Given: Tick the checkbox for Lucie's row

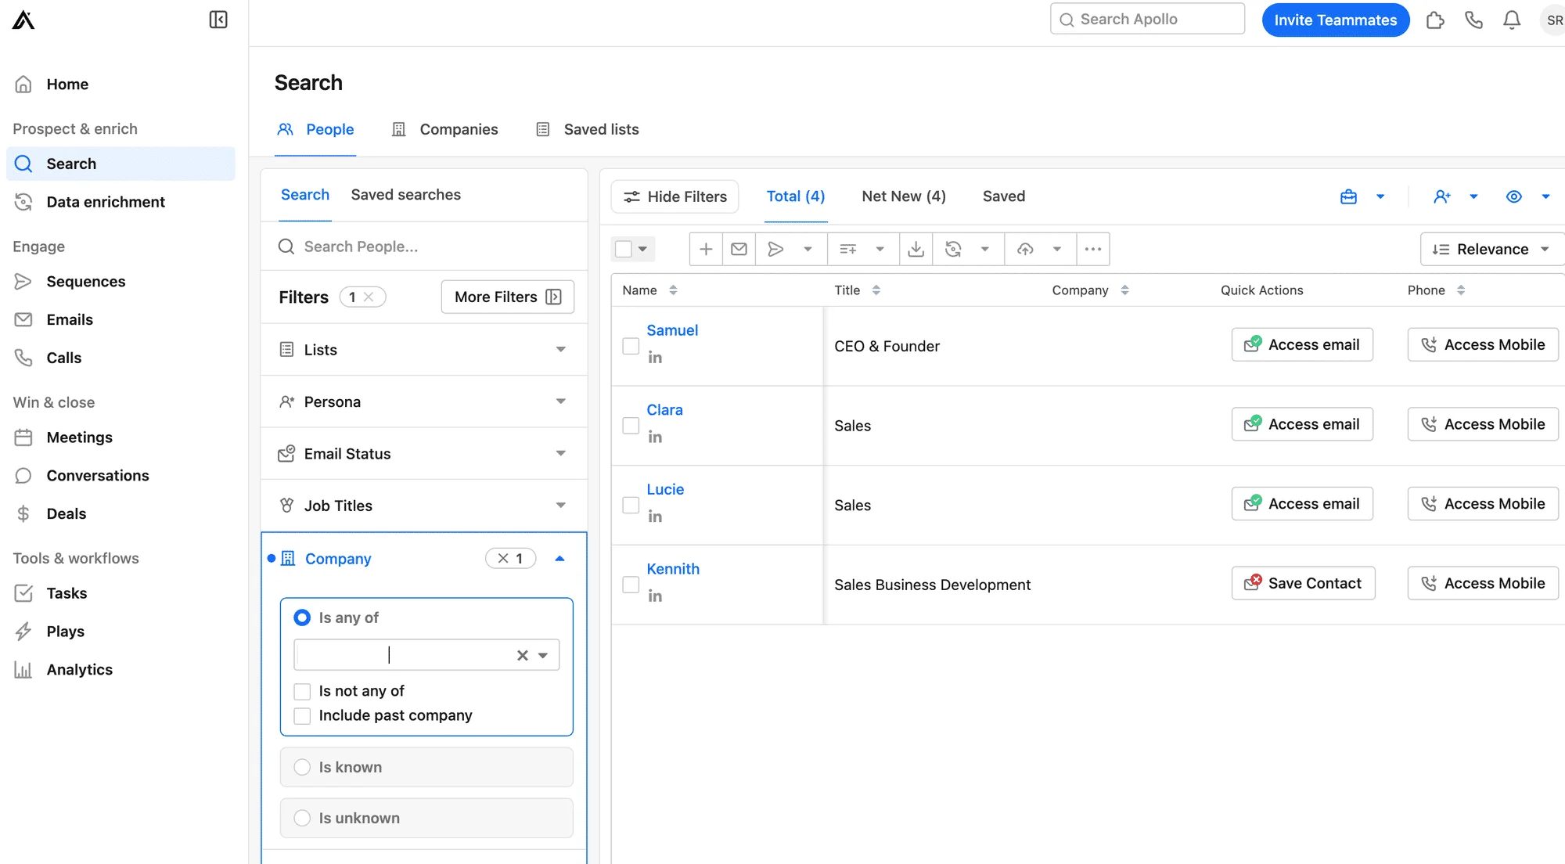Looking at the screenshot, I should 631,505.
